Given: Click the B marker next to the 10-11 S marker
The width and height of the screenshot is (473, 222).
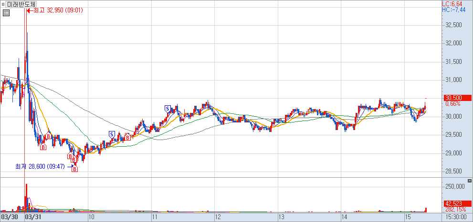Looking at the screenshot, I should click(127, 137).
